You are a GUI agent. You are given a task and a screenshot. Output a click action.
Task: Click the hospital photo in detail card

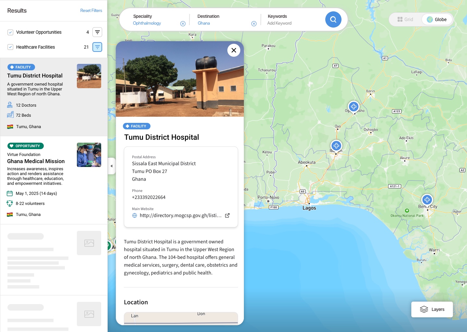pos(180,79)
